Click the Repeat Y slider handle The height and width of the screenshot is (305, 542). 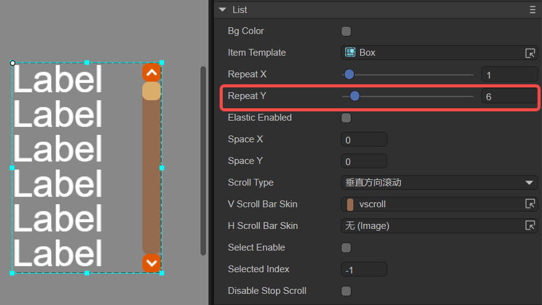click(355, 96)
